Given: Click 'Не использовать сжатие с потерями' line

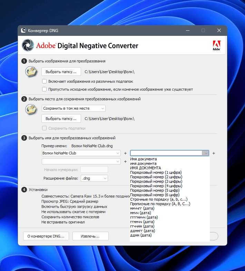Looking at the screenshot, I should point(73,212).
